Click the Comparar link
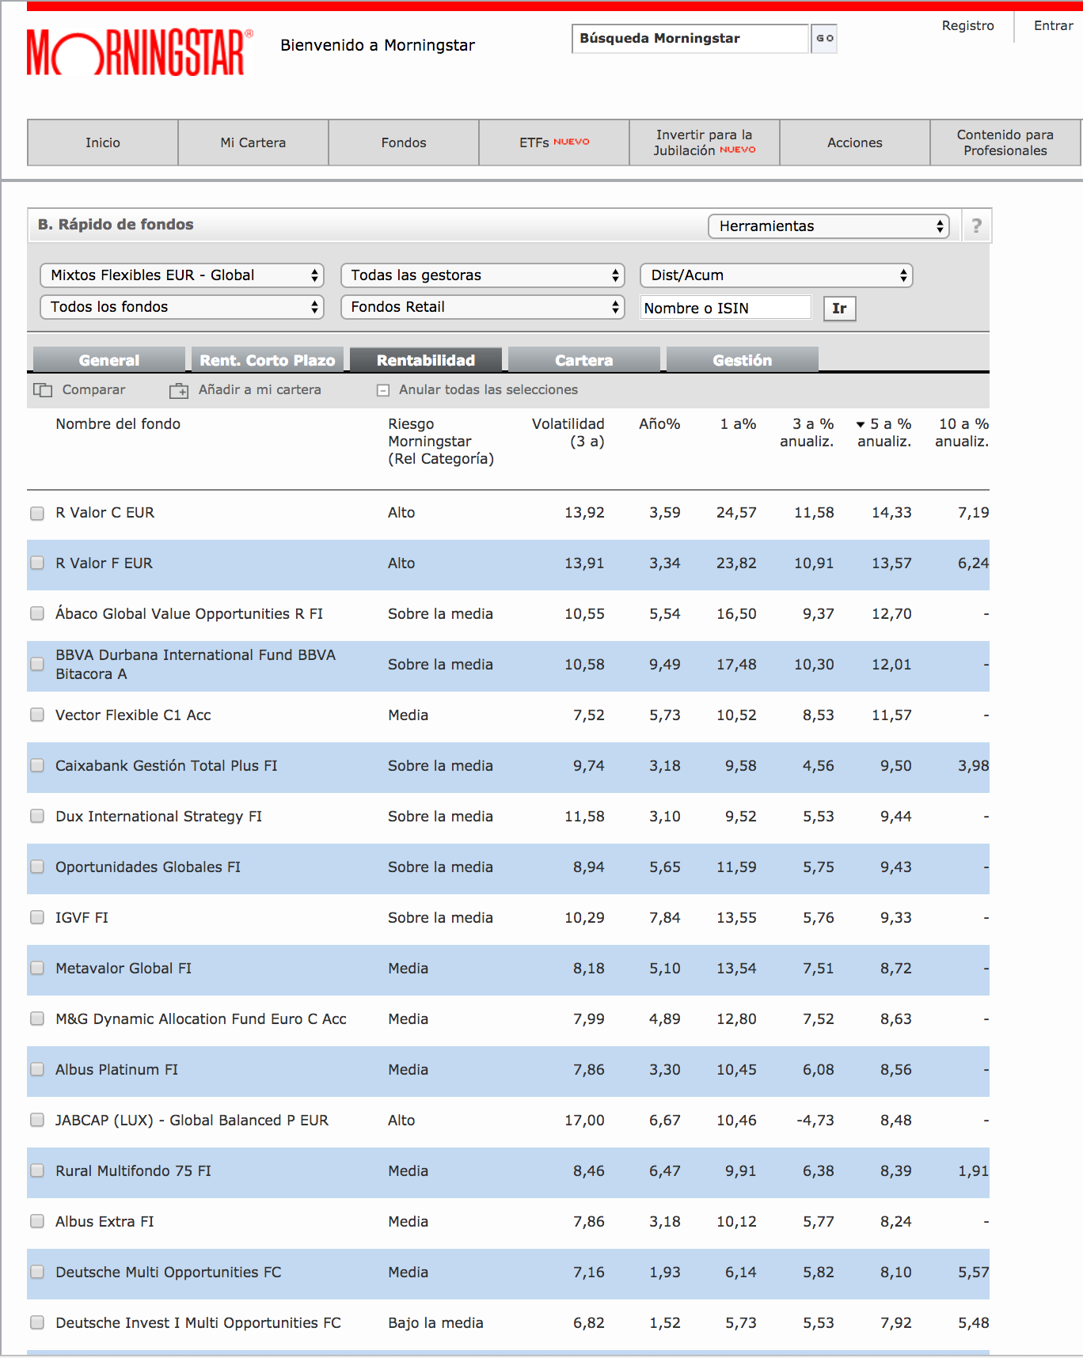The height and width of the screenshot is (1358, 1083). 93,389
